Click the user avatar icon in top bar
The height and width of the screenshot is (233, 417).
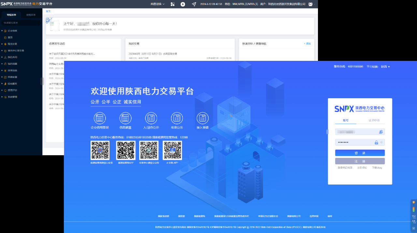[310, 4]
